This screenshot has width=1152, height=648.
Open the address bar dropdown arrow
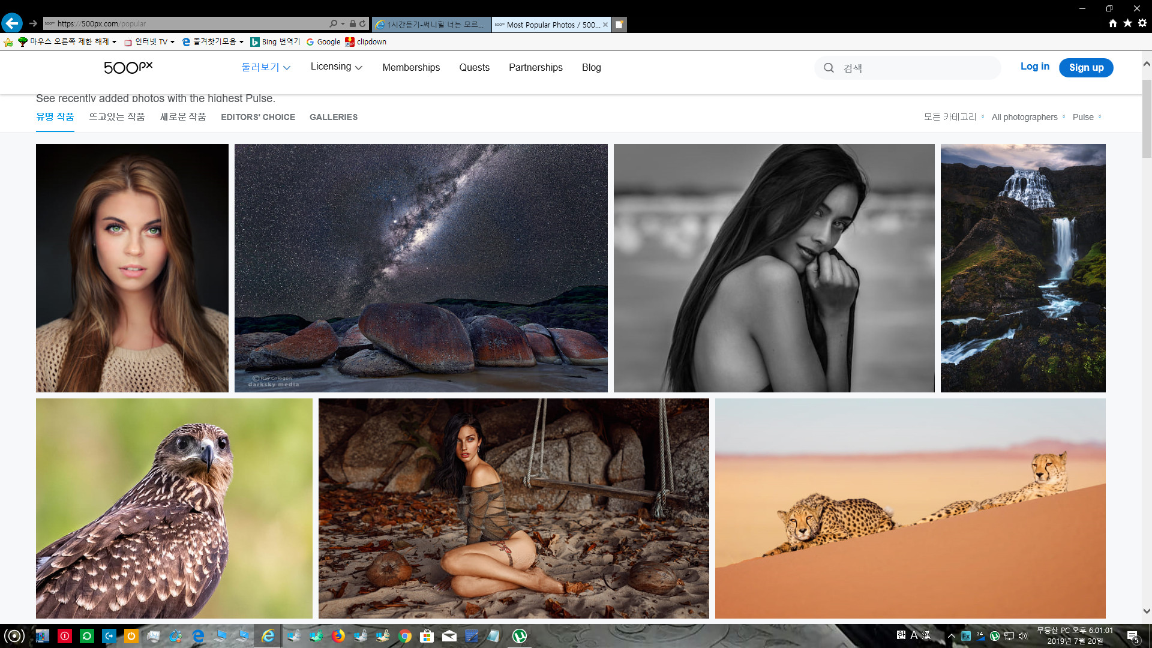tap(343, 24)
